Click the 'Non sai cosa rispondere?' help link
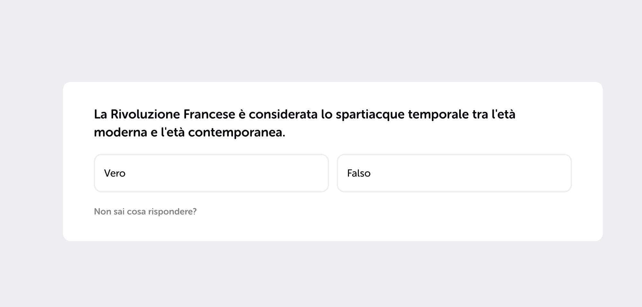This screenshot has width=642, height=307. pyautogui.click(x=146, y=211)
